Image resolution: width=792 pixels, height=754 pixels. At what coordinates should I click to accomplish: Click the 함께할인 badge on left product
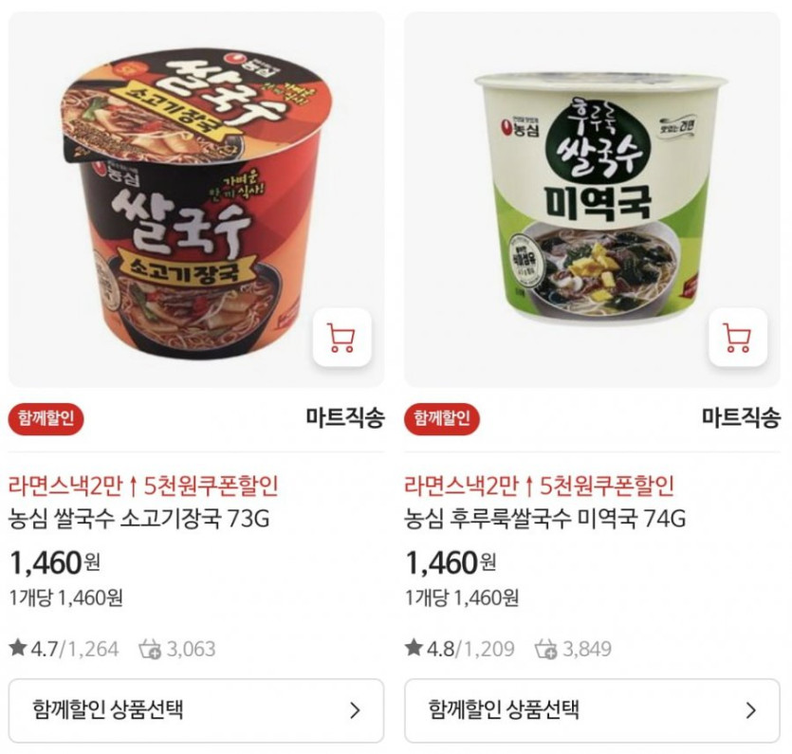point(46,417)
